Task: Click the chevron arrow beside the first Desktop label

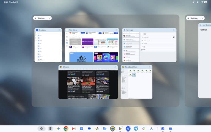Action: [x=49, y=18]
